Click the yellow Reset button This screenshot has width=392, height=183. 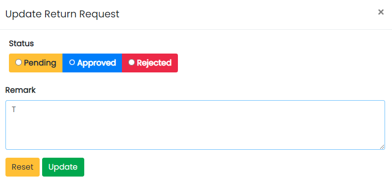[x=22, y=167]
